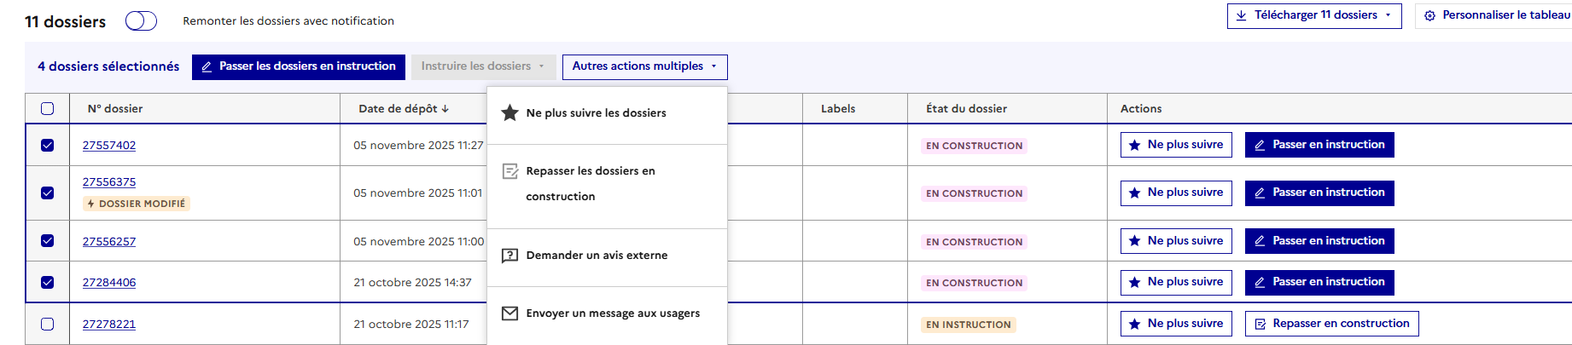The image size is (1572, 345).
Task: Toggle the select-all checkbox in table header
Action: [x=48, y=109]
